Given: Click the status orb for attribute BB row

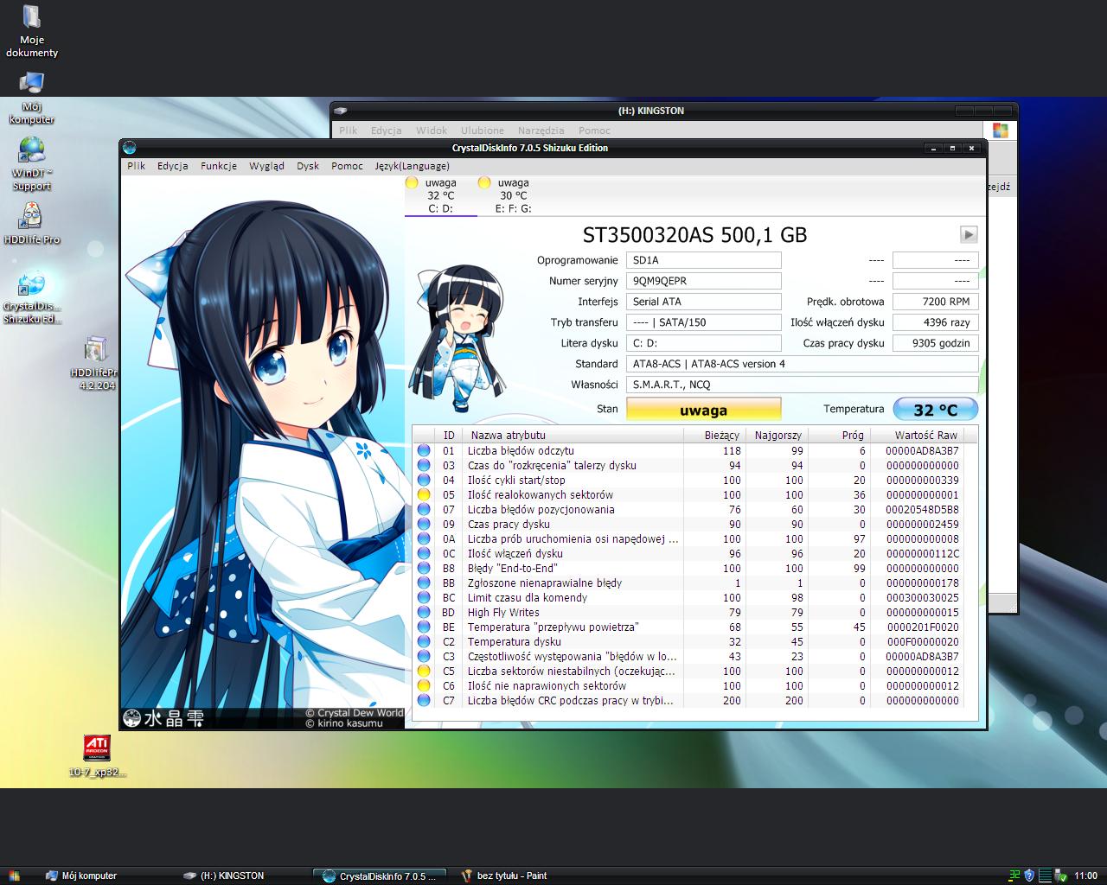Looking at the screenshot, I should point(424,583).
